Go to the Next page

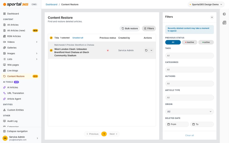113,134
